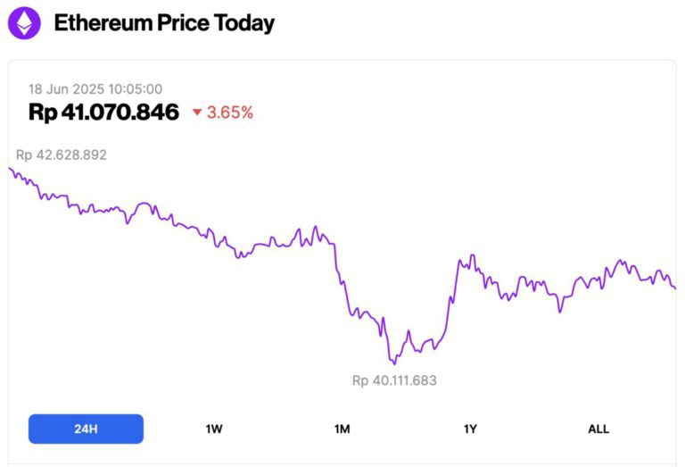
Task: Click the purple Ethereum logo icon
Action: coord(24,23)
